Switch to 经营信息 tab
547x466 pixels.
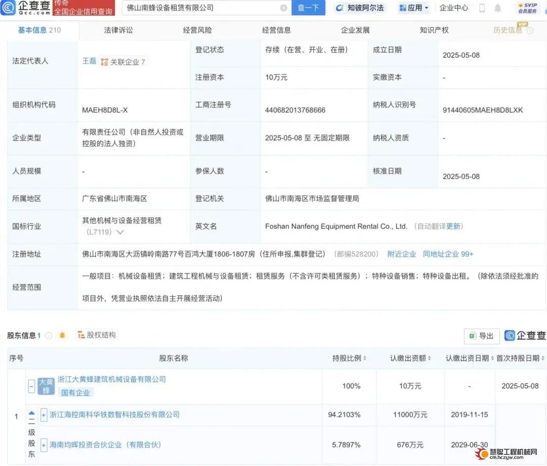[277, 30]
